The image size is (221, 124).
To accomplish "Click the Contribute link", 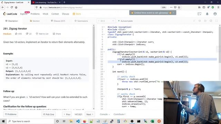I will pos(119,114).
